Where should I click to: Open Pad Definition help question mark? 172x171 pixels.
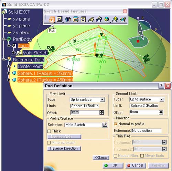point(161,86)
